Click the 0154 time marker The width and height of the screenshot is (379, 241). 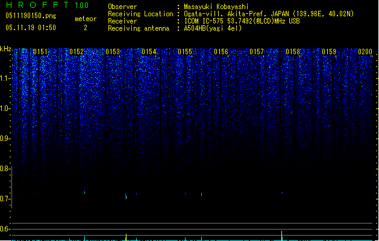pyautogui.click(x=149, y=52)
